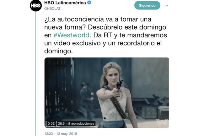Open the HBO profile avatar
The image size is (204, 136).
point(36,5)
